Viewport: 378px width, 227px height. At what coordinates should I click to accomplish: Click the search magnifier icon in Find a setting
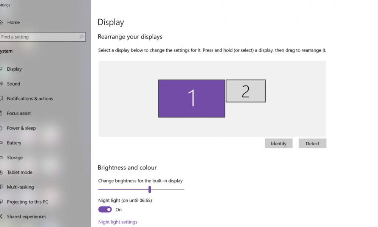pos(82,37)
